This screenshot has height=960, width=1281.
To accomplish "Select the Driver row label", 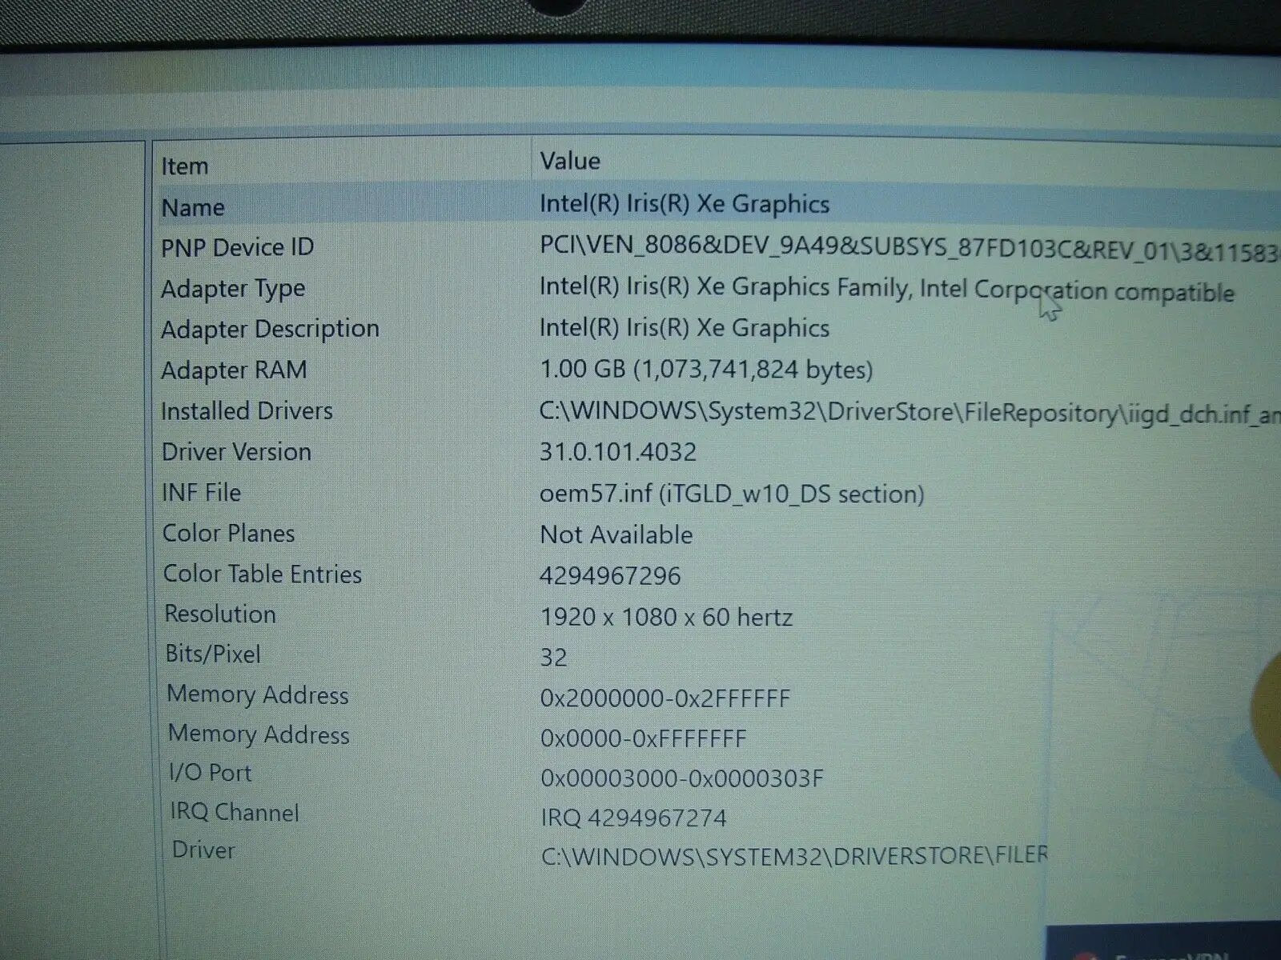I will coord(203,850).
